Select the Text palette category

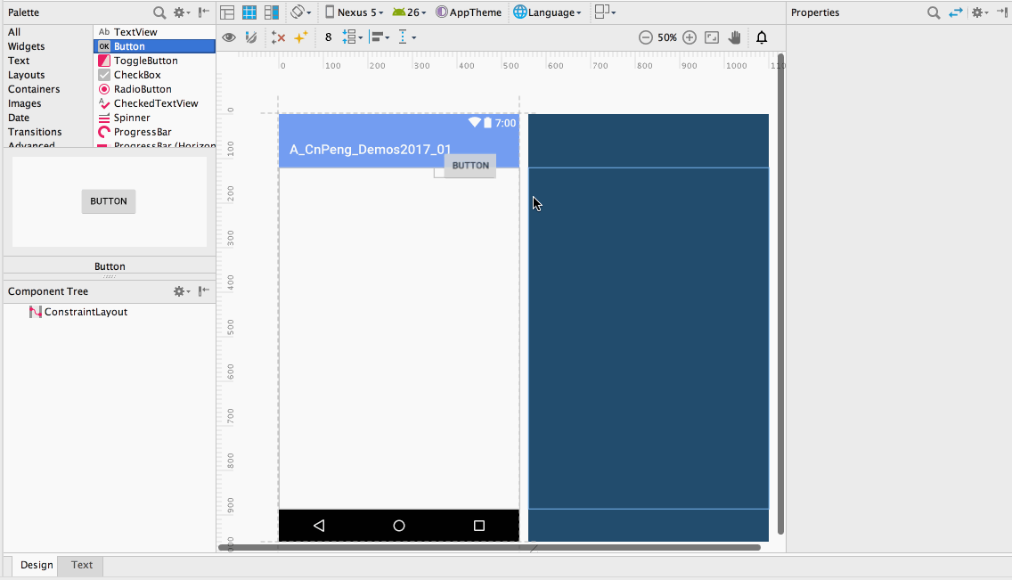pyautogui.click(x=19, y=61)
